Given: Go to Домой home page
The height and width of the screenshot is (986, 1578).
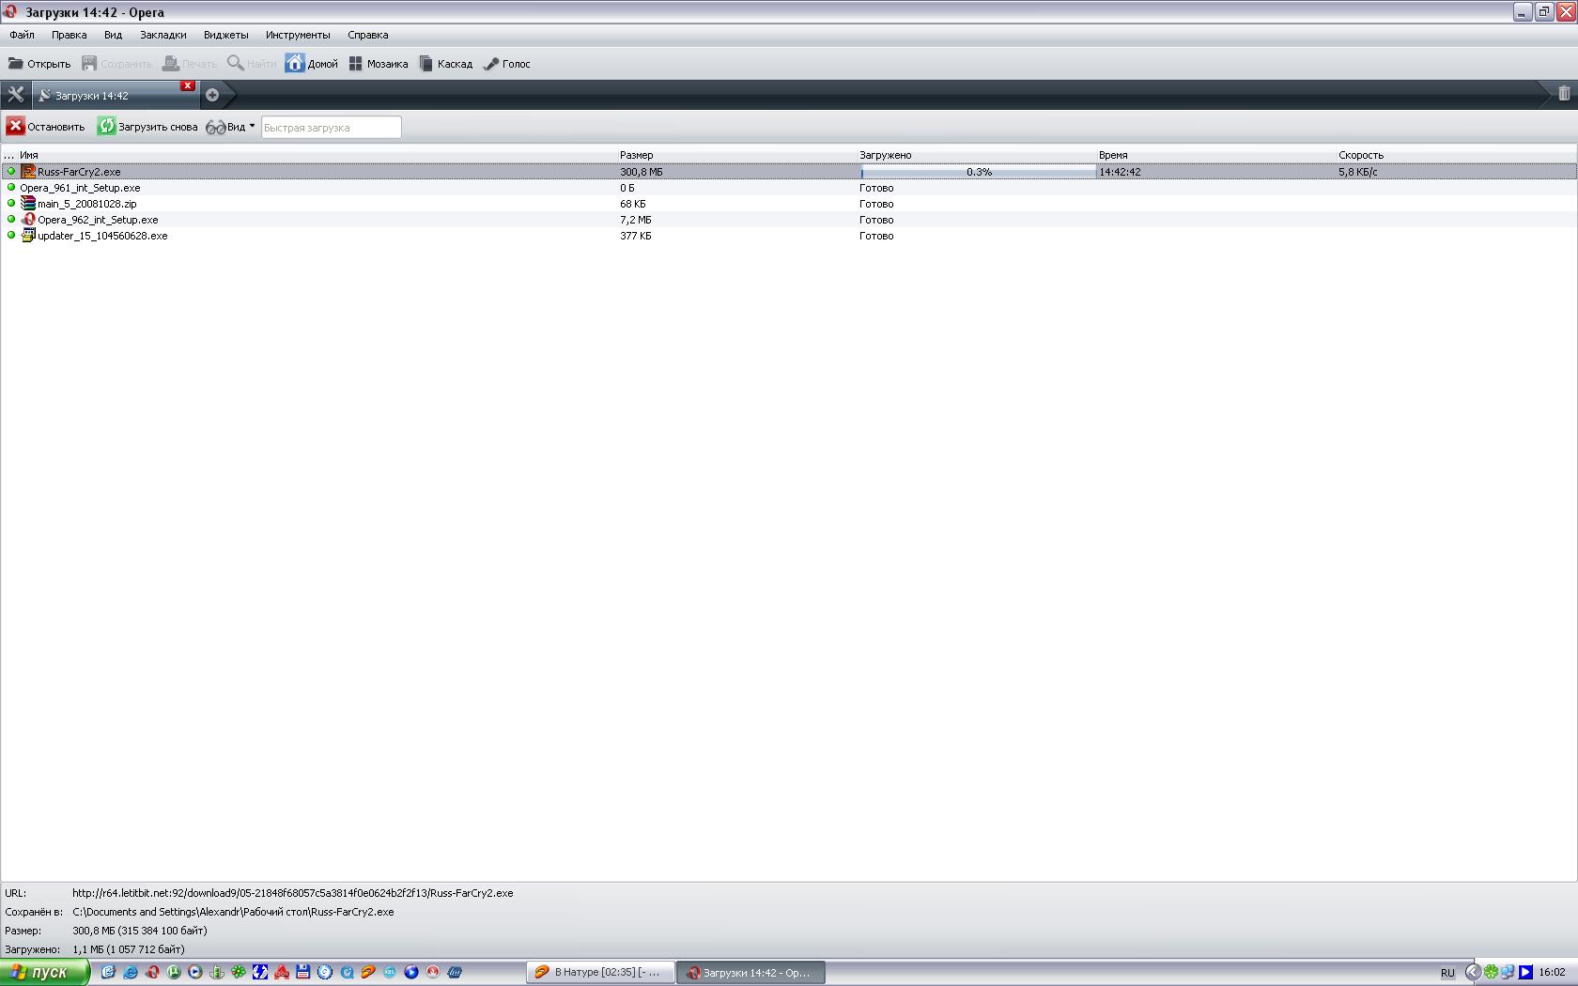Looking at the screenshot, I should (x=312, y=64).
